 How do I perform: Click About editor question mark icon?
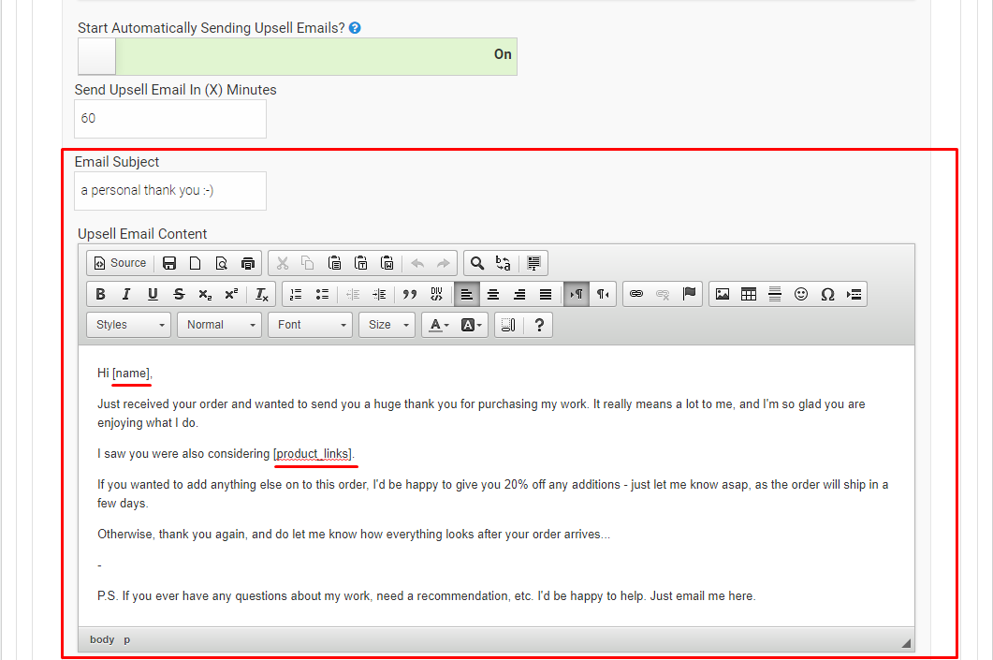pyautogui.click(x=539, y=325)
